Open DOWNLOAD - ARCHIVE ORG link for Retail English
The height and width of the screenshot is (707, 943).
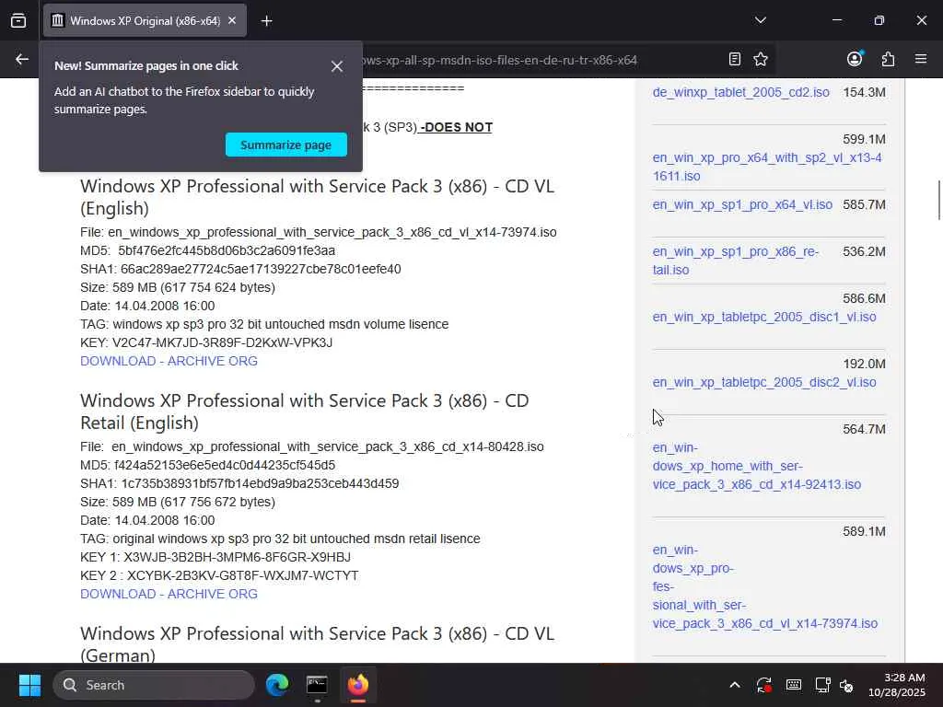click(169, 594)
